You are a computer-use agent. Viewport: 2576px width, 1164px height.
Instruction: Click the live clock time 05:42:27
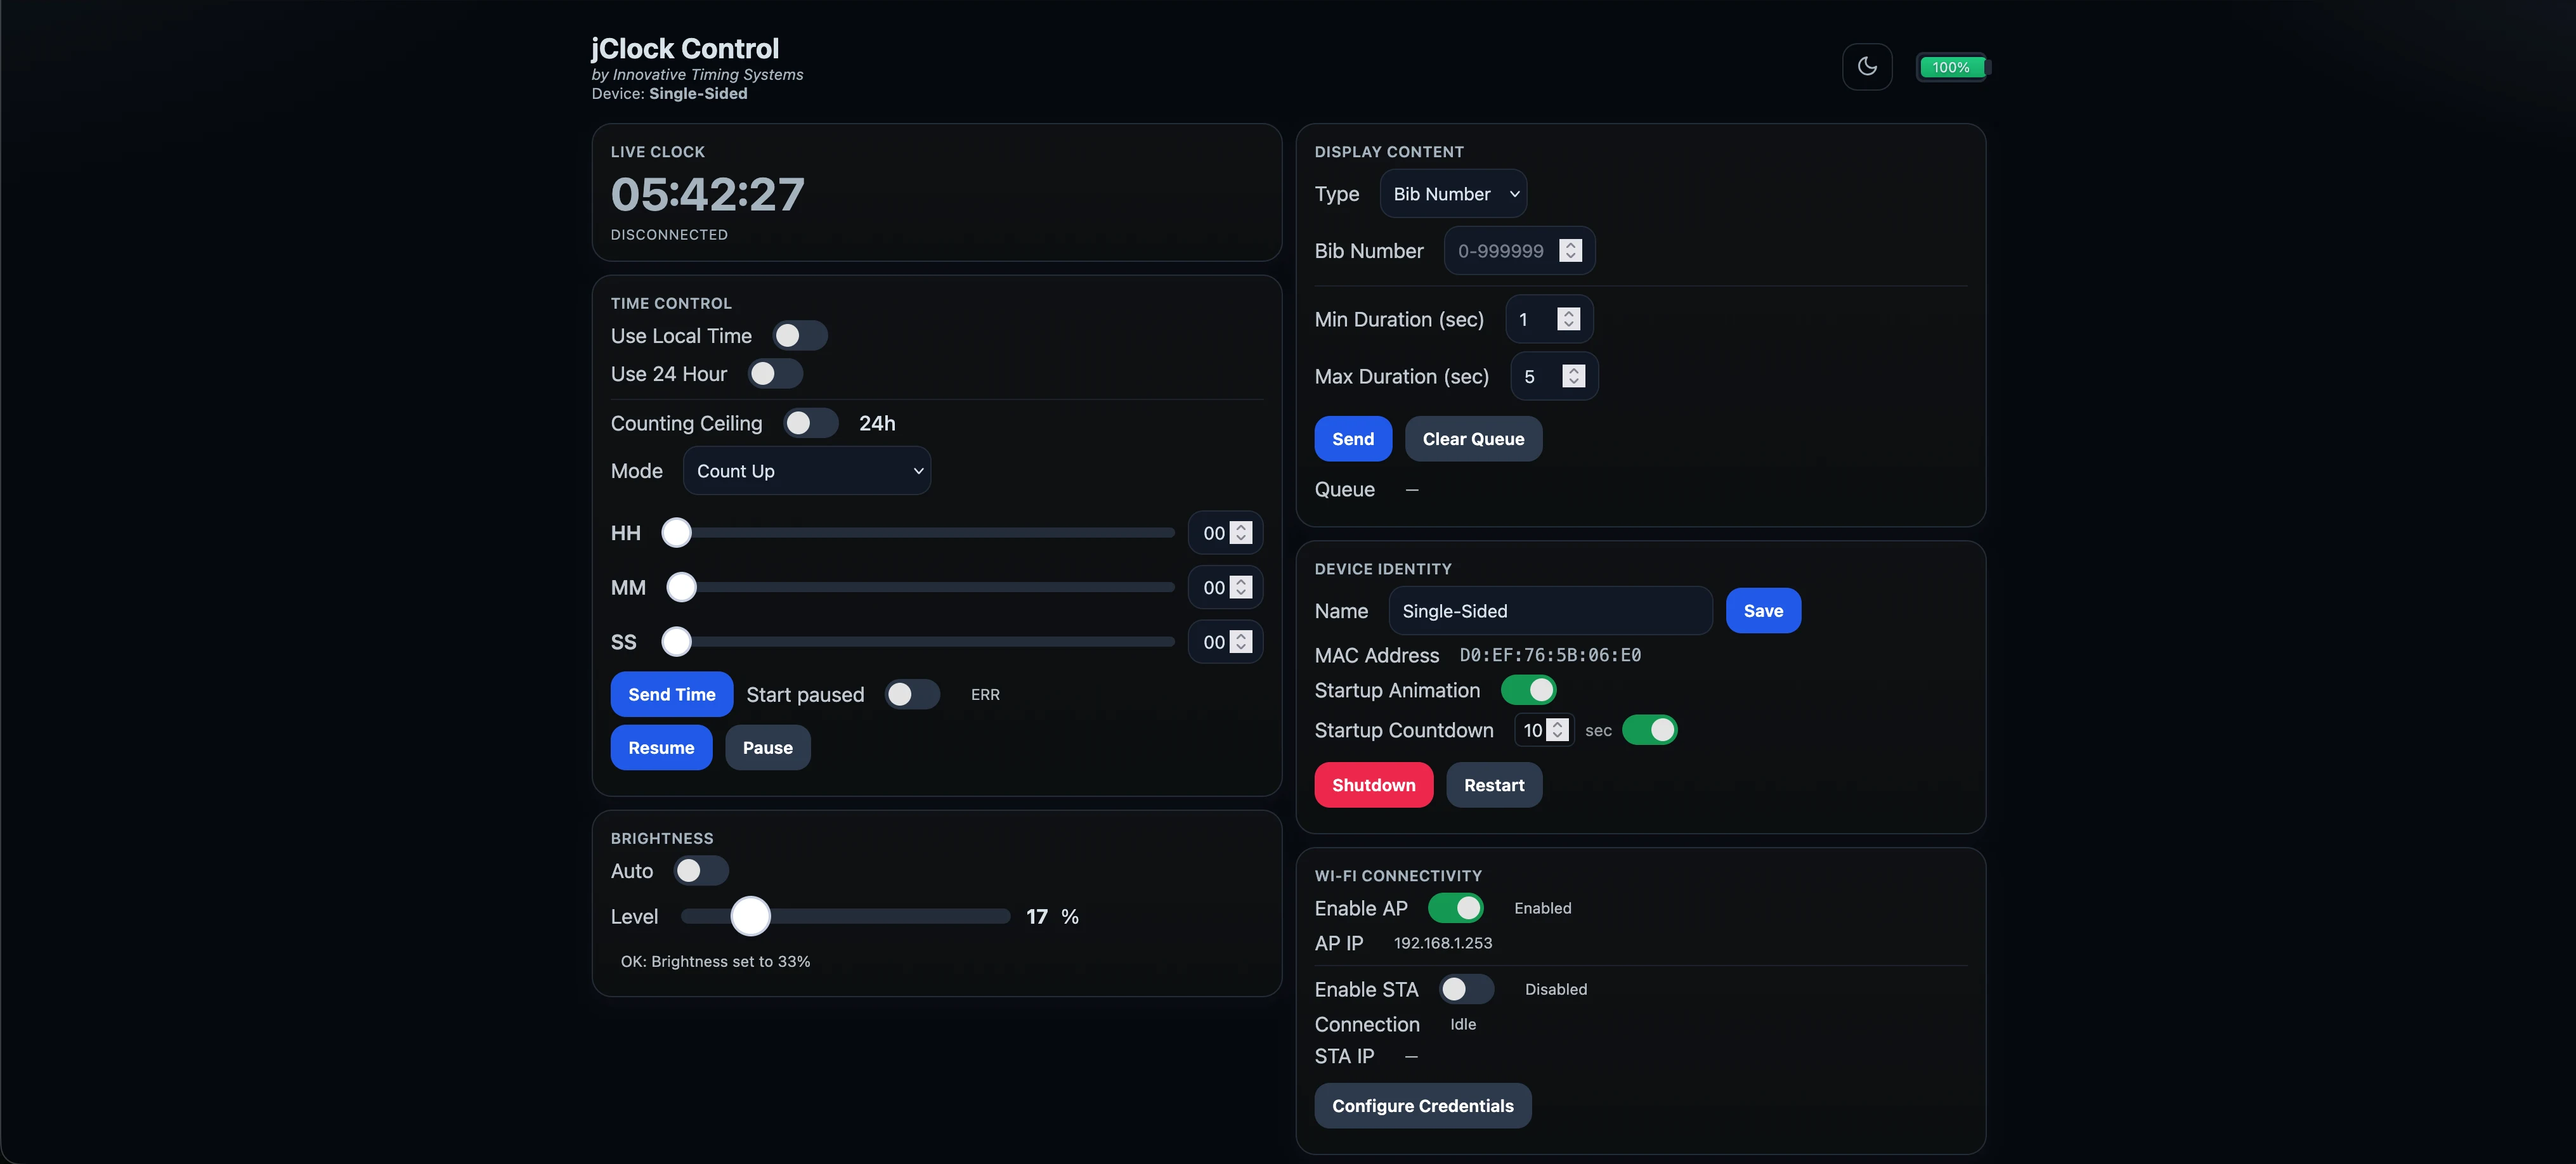pos(708,194)
